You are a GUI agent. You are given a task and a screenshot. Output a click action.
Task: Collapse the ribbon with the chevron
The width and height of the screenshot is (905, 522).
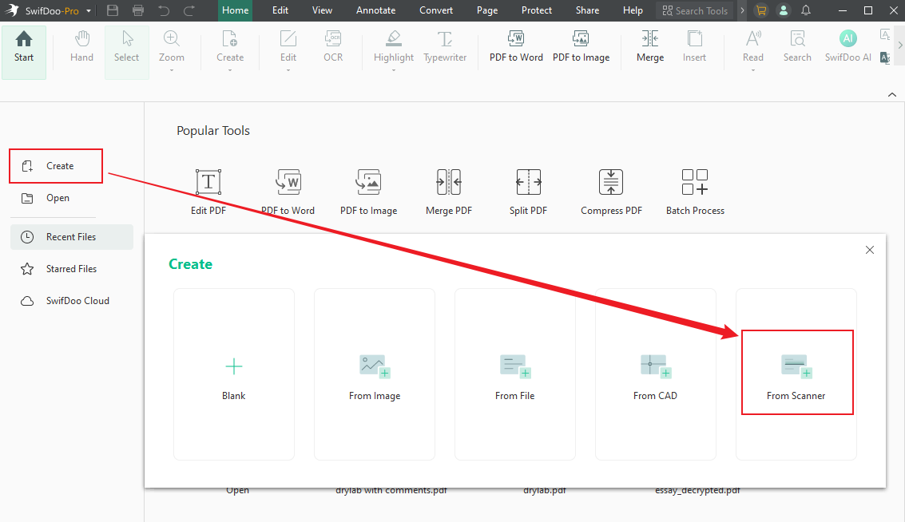(891, 94)
